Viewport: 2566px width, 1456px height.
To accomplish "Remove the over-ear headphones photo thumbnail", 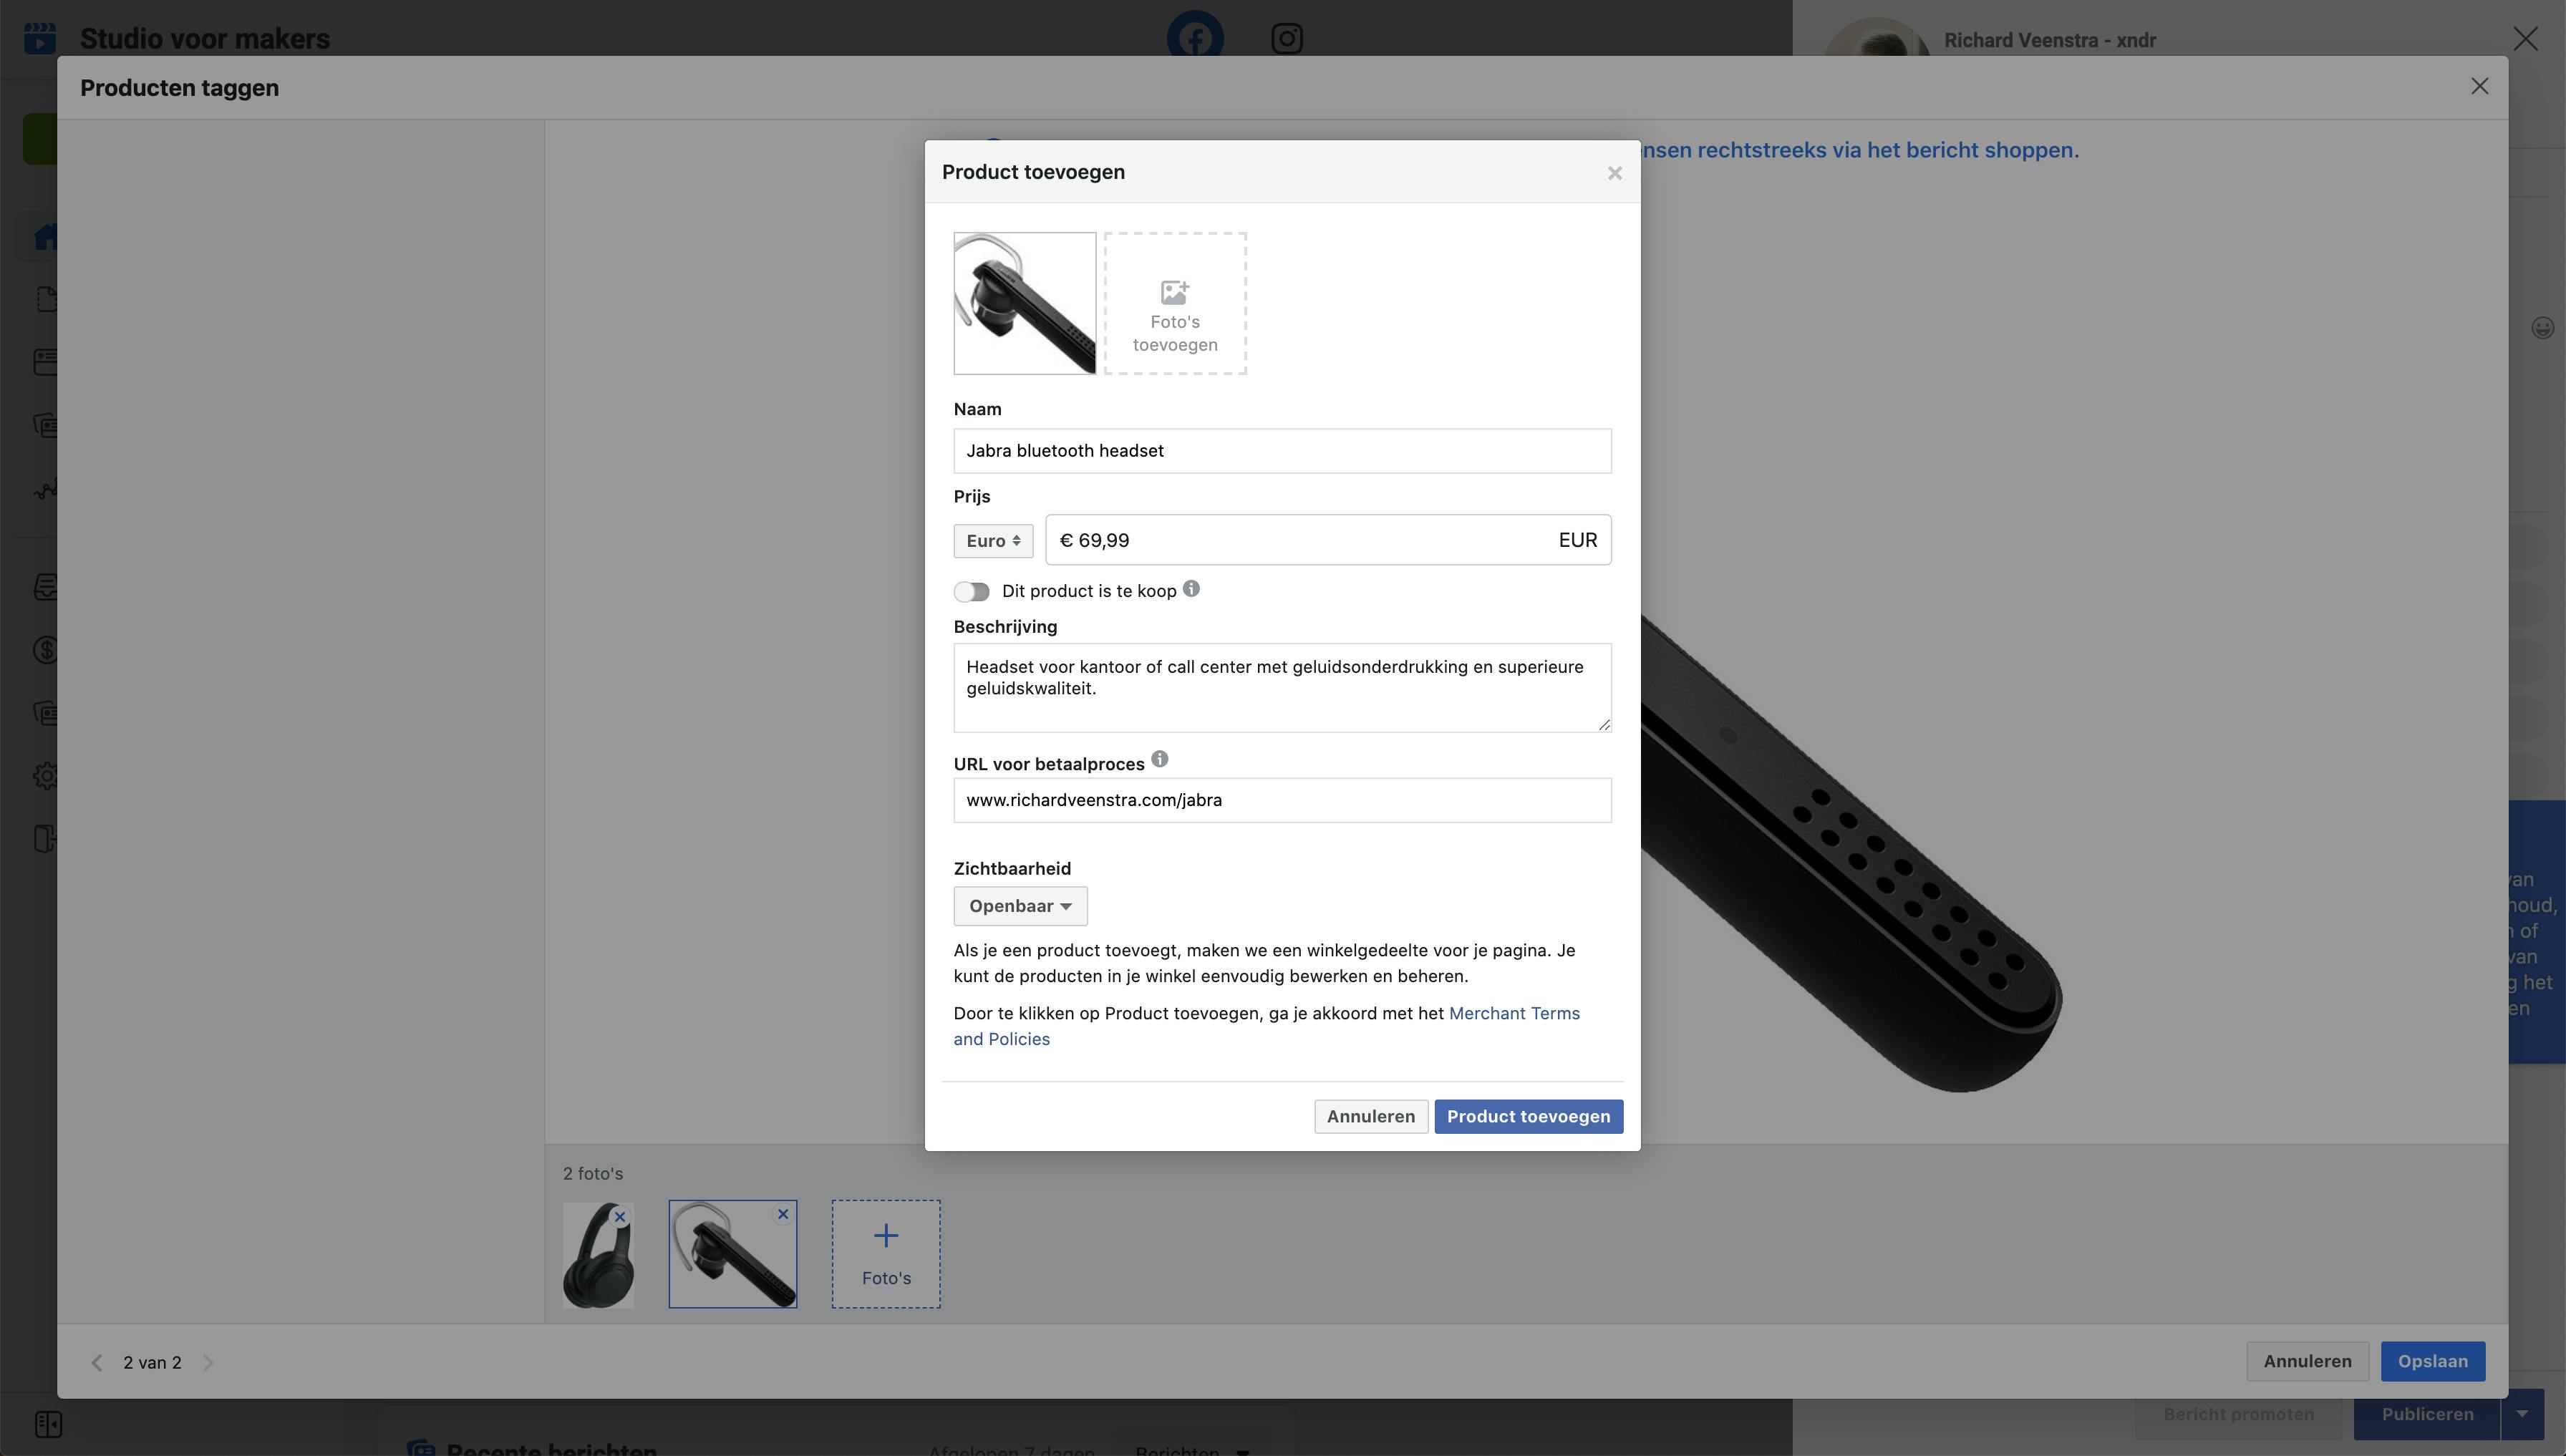I will pyautogui.click(x=620, y=1217).
